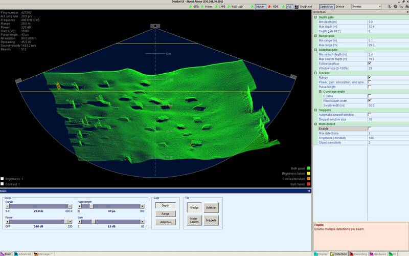Click the Tracker status button in toolbar
This screenshot has height=256, width=409.
click(x=259, y=7)
